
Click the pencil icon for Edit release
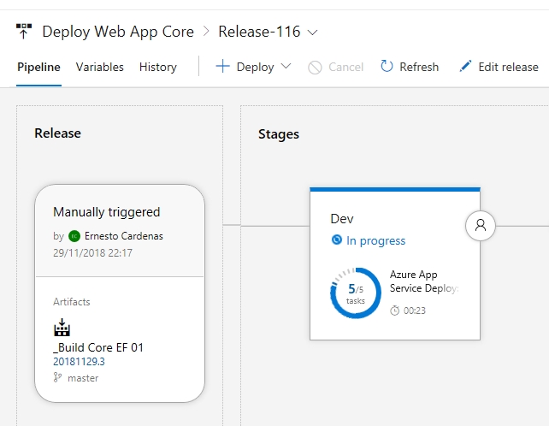pyautogui.click(x=465, y=66)
